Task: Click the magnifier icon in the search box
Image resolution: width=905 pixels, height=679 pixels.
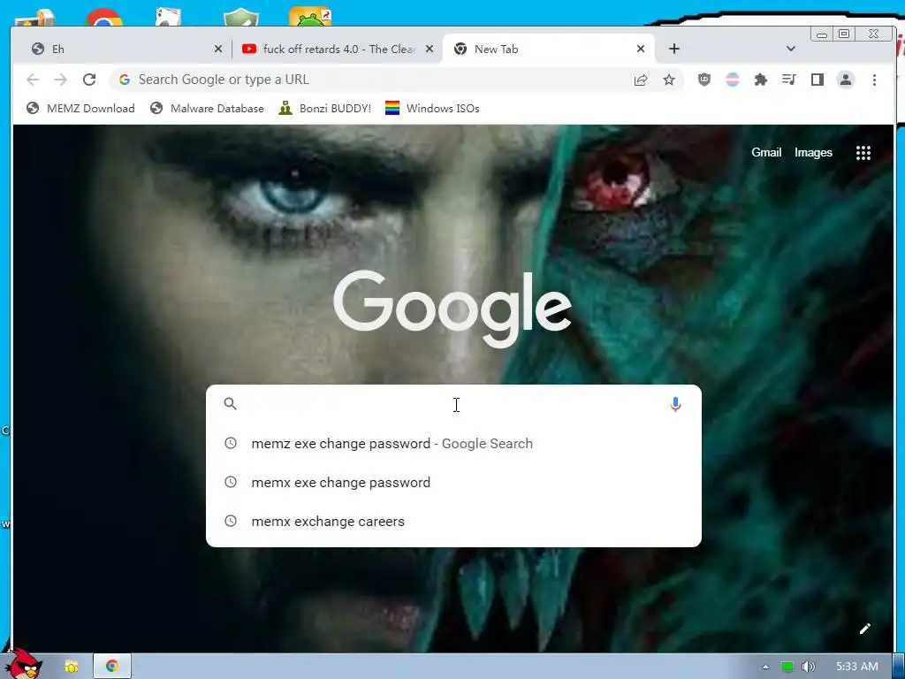Action: coord(231,403)
